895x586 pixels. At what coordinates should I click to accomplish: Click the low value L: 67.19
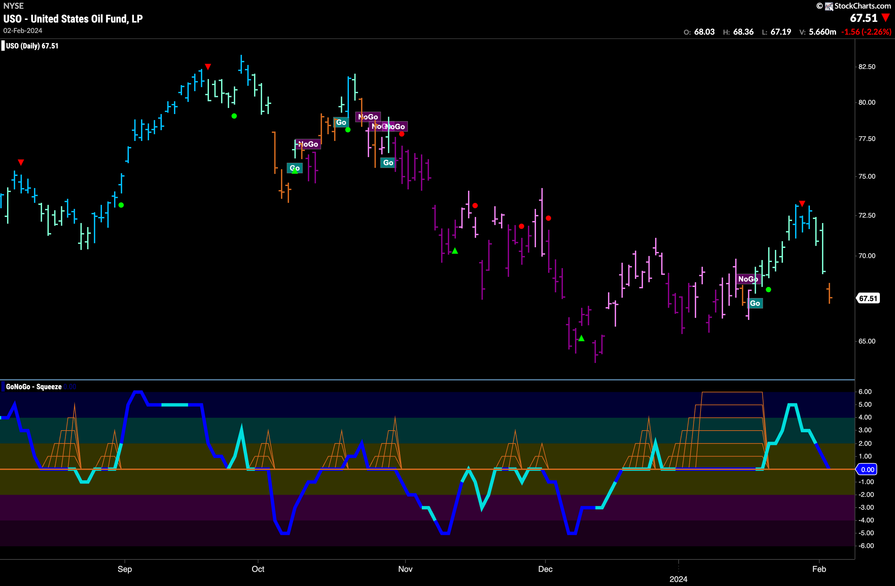[777, 32]
